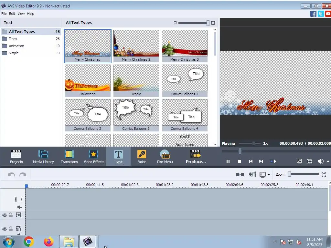Viewport: 331px width, 248px height.
Task: Jump to the previous frame
Action: point(251,161)
